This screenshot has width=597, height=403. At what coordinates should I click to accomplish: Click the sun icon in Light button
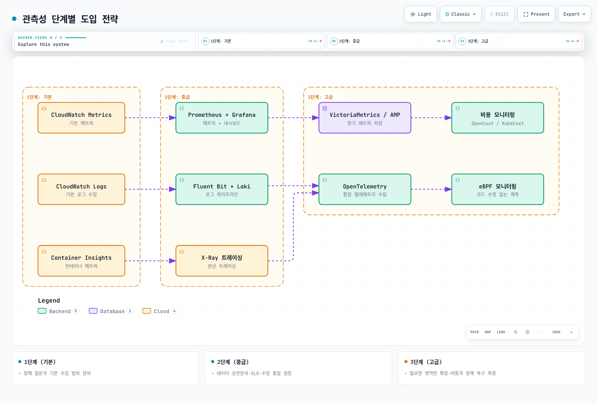click(x=413, y=14)
